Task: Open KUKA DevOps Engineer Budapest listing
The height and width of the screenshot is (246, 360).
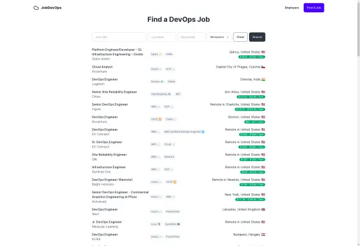Action: [105, 234]
